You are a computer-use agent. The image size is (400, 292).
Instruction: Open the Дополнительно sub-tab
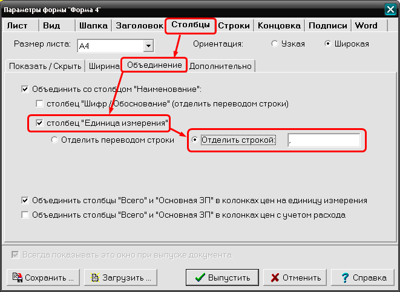221,67
